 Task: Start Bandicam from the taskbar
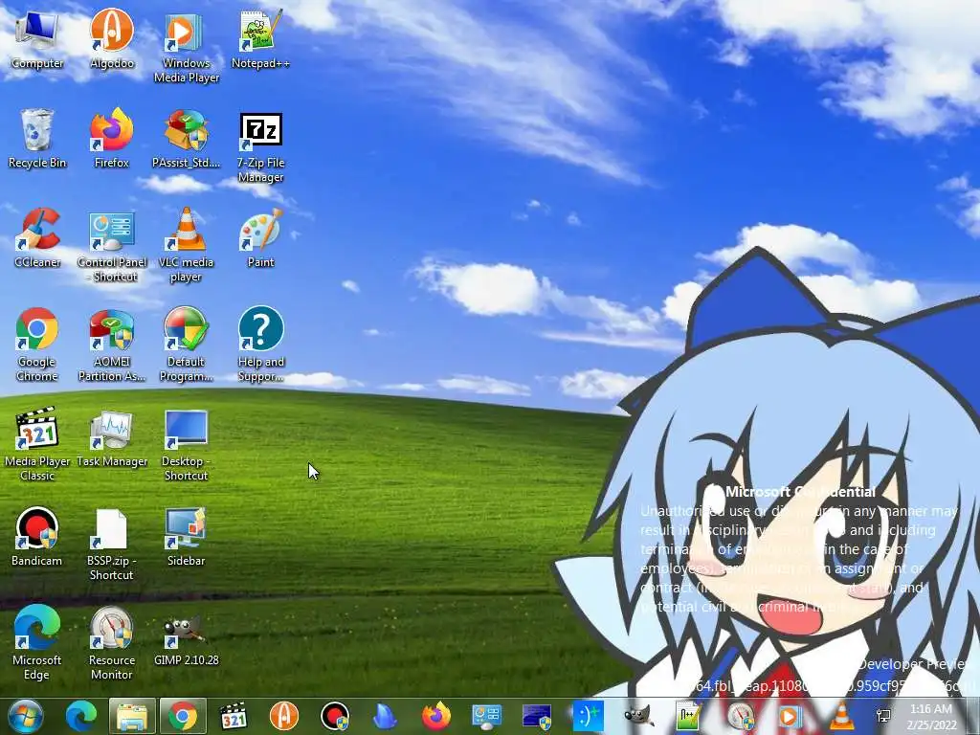click(335, 716)
